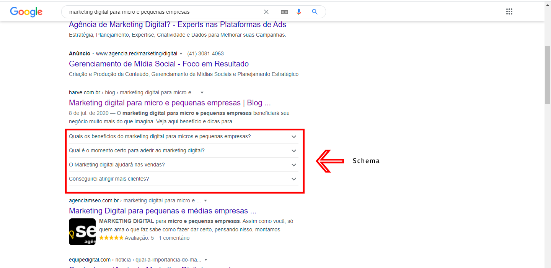
Task: Open the on-screen keyboard input tool
Action: 284,11
